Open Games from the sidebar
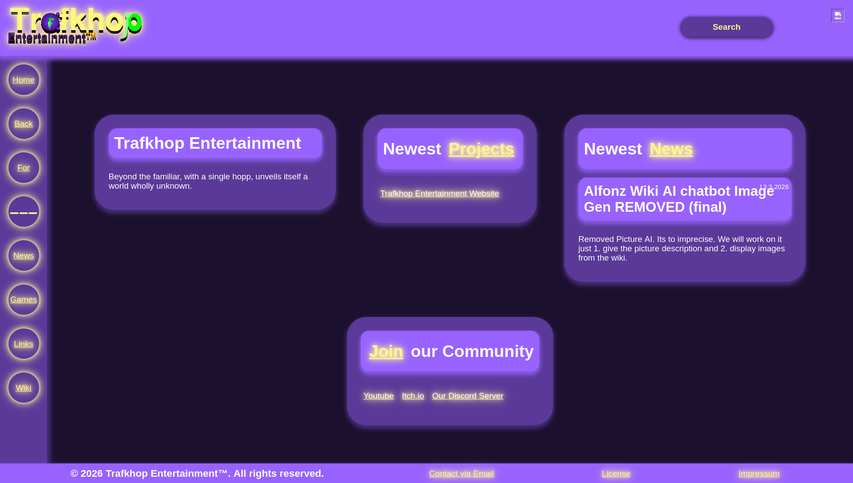This screenshot has height=483, width=853. [x=24, y=300]
